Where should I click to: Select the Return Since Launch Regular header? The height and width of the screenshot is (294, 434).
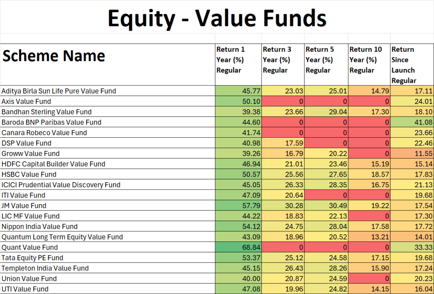412,64
